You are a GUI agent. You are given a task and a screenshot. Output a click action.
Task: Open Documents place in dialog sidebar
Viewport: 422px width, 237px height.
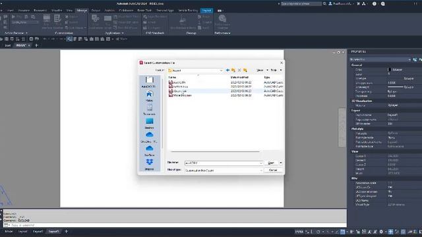click(x=150, y=110)
